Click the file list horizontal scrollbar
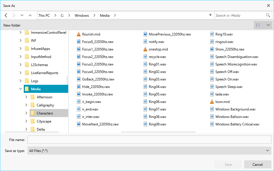 coord(158,132)
